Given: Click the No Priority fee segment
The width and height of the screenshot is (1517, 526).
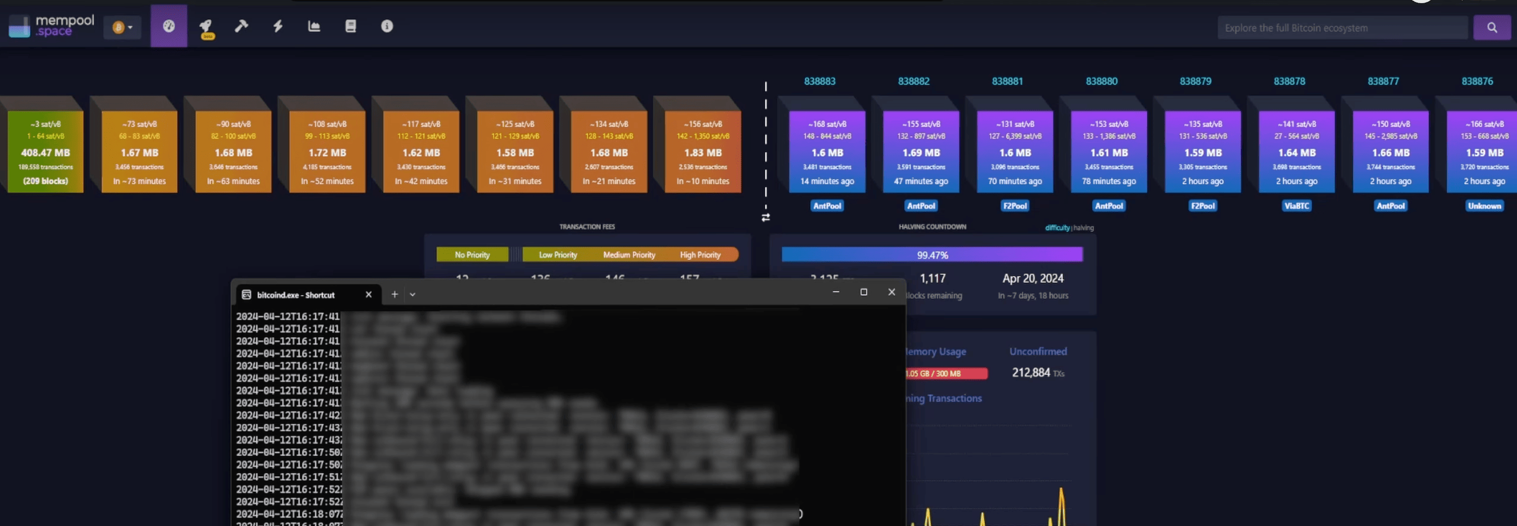Looking at the screenshot, I should 472,255.
